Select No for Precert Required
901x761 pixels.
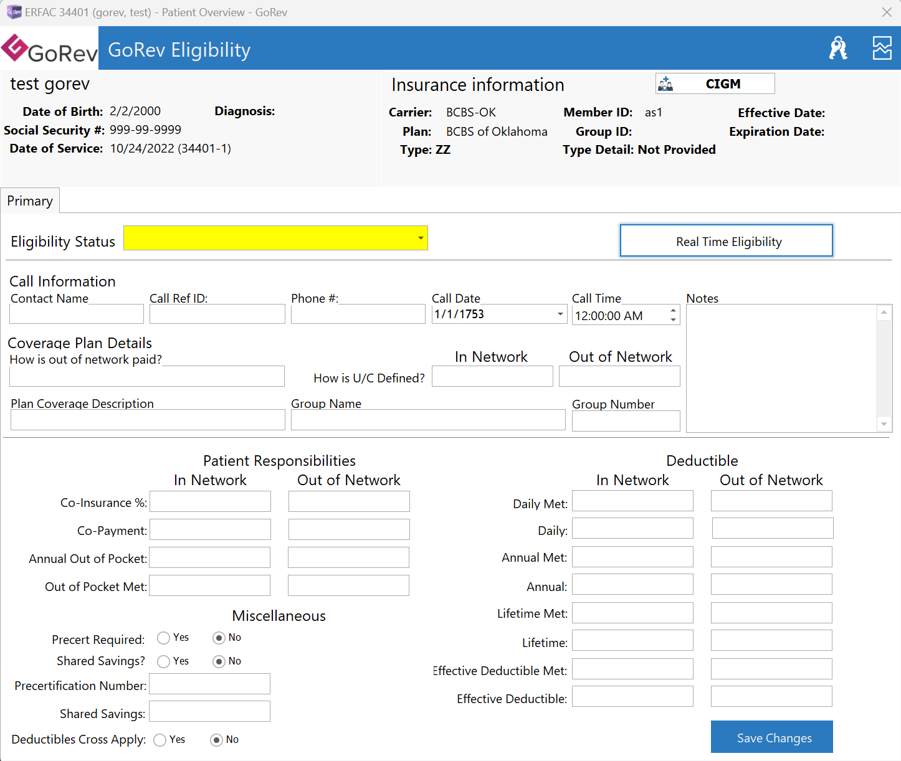219,638
